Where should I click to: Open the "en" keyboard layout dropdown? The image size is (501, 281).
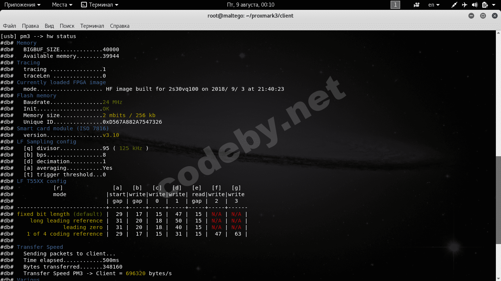click(x=434, y=5)
